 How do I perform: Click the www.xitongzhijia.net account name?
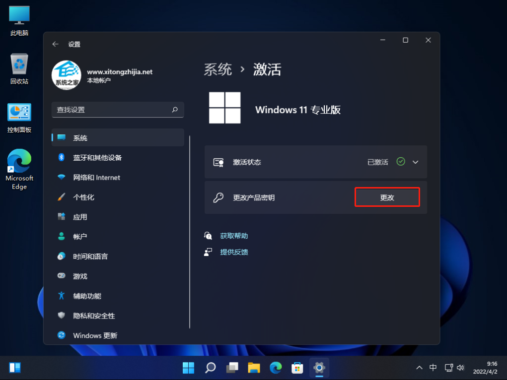pos(120,72)
